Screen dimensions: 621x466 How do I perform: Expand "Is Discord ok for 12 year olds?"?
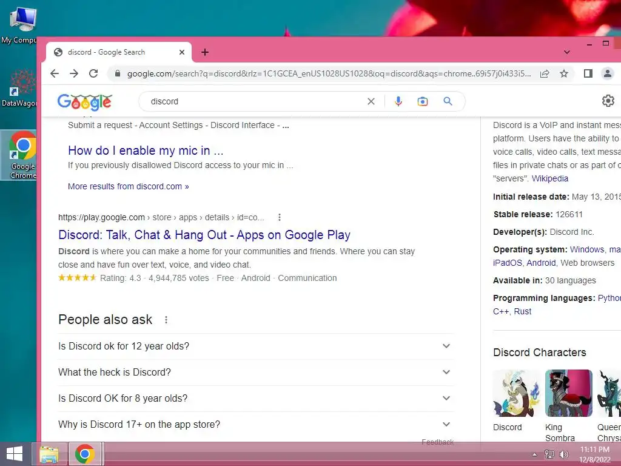tap(255, 346)
